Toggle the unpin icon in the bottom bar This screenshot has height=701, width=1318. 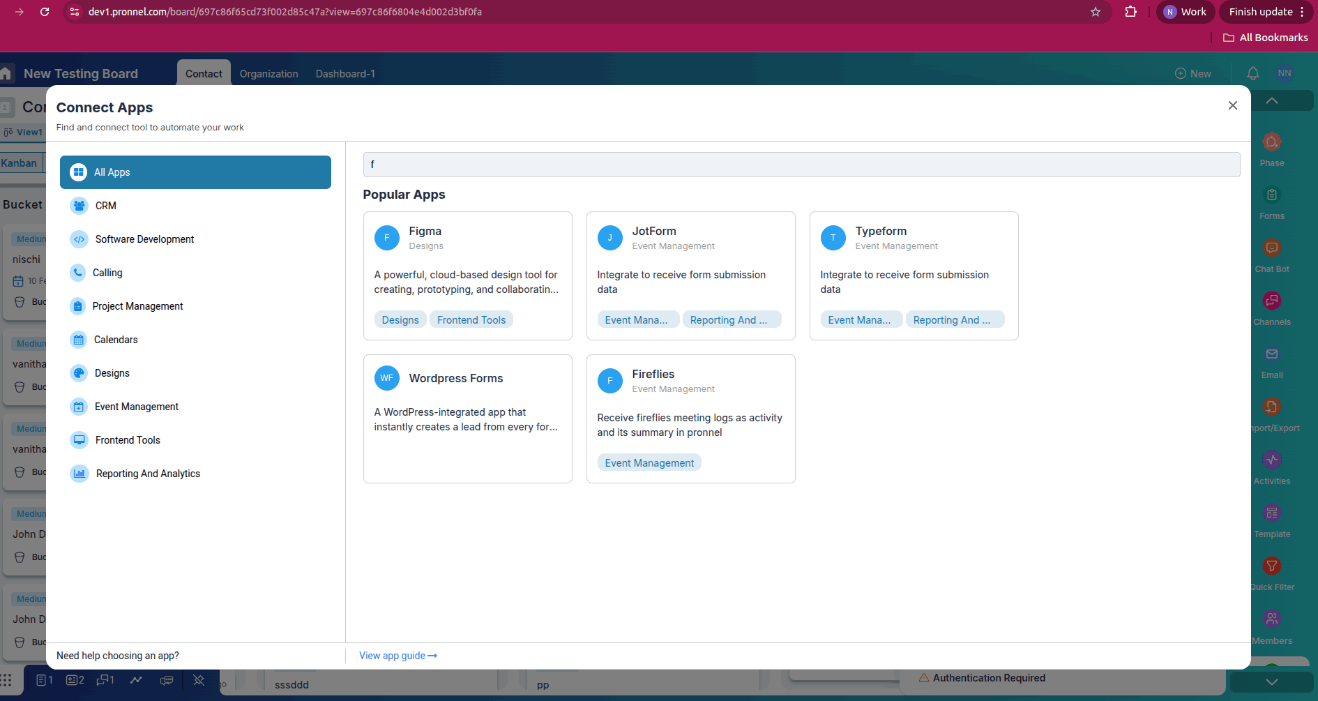(199, 681)
